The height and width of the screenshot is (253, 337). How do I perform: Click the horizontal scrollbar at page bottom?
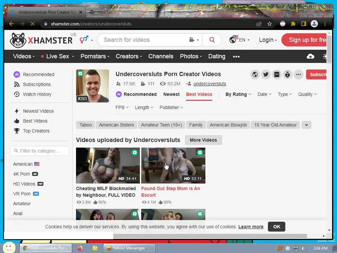click(210, 236)
